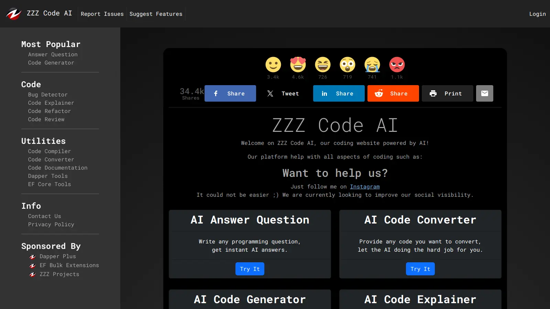Share the page on Facebook
This screenshot has height=309, width=550.
pyautogui.click(x=230, y=93)
